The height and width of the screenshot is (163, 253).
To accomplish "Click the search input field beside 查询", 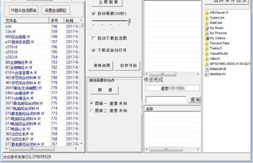I will pyautogui.click(x=166, y=100).
